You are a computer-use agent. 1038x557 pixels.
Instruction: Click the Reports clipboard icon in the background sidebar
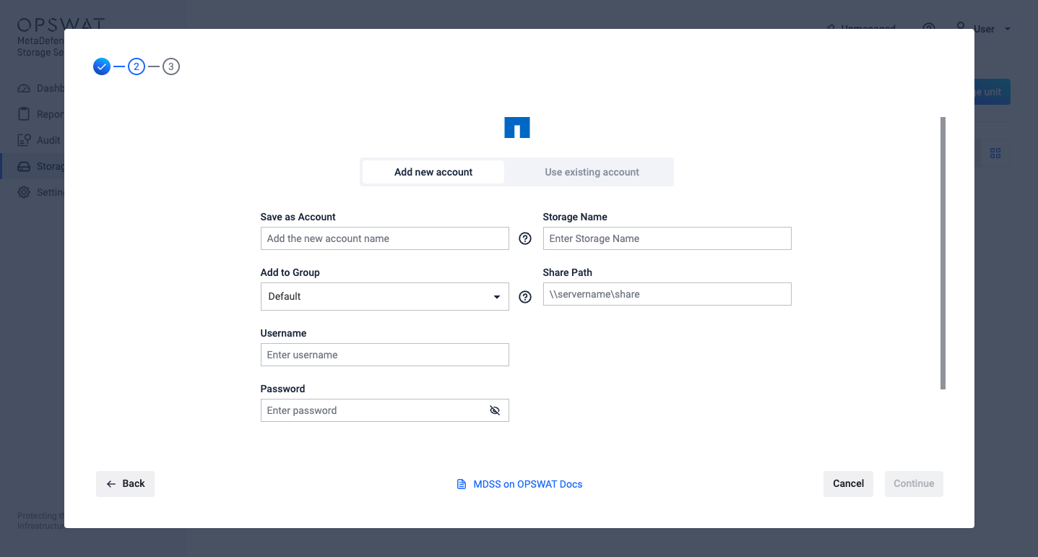(24, 114)
